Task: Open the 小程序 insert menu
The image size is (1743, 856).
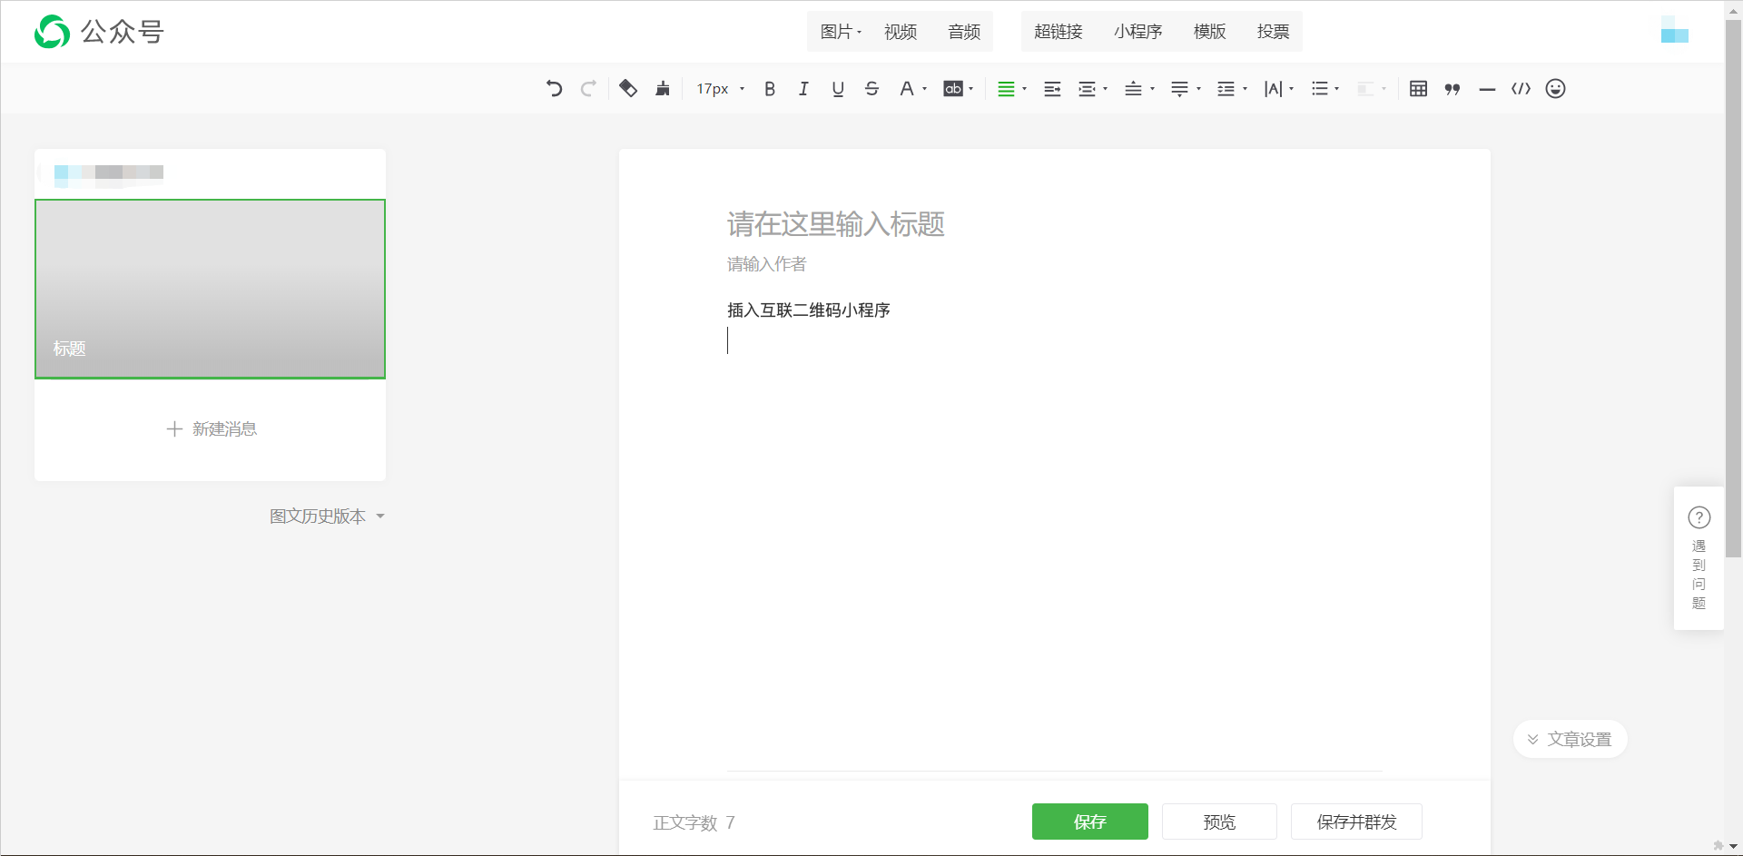Action: [x=1137, y=32]
